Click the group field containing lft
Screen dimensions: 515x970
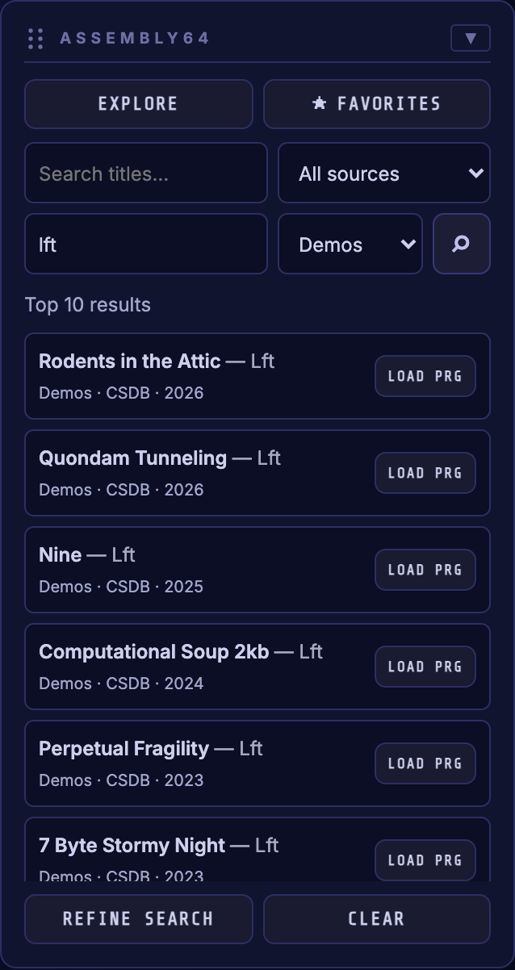click(x=146, y=244)
